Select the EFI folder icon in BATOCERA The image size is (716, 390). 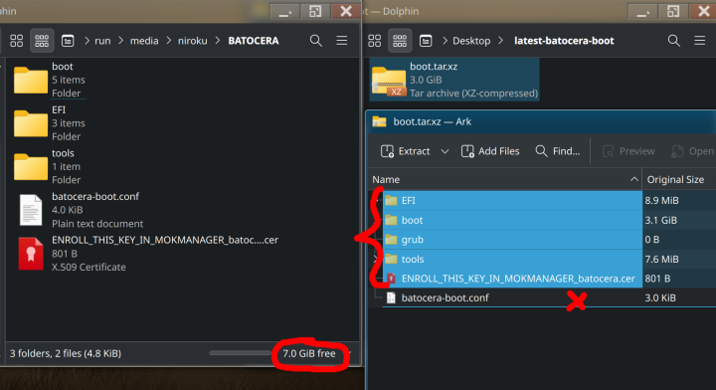pyautogui.click(x=31, y=123)
